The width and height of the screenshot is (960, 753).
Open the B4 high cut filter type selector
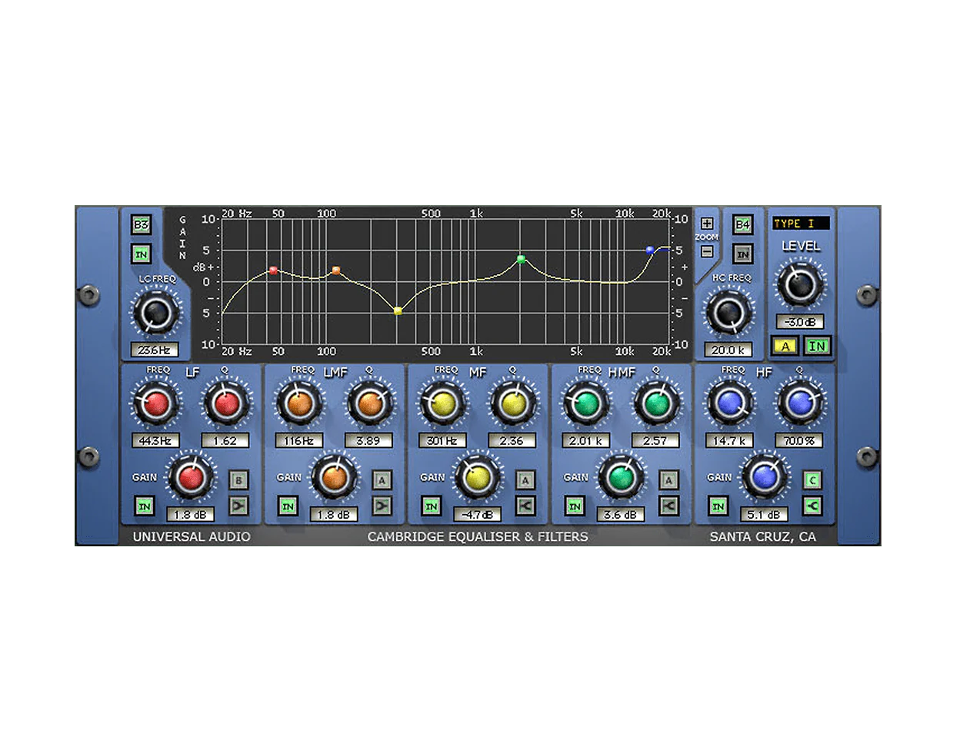point(742,224)
